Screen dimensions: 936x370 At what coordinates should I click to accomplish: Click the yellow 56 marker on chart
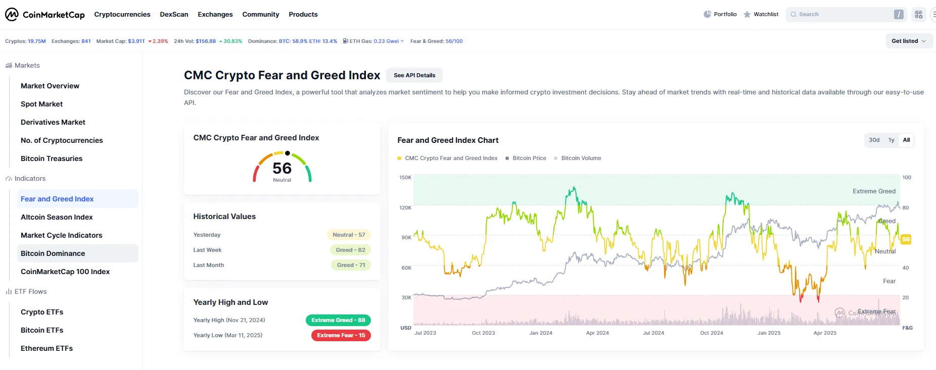coord(906,239)
